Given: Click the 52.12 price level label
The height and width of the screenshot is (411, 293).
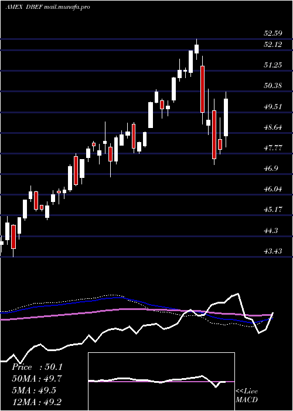Looking at the screenshot, I should point(273,45).
